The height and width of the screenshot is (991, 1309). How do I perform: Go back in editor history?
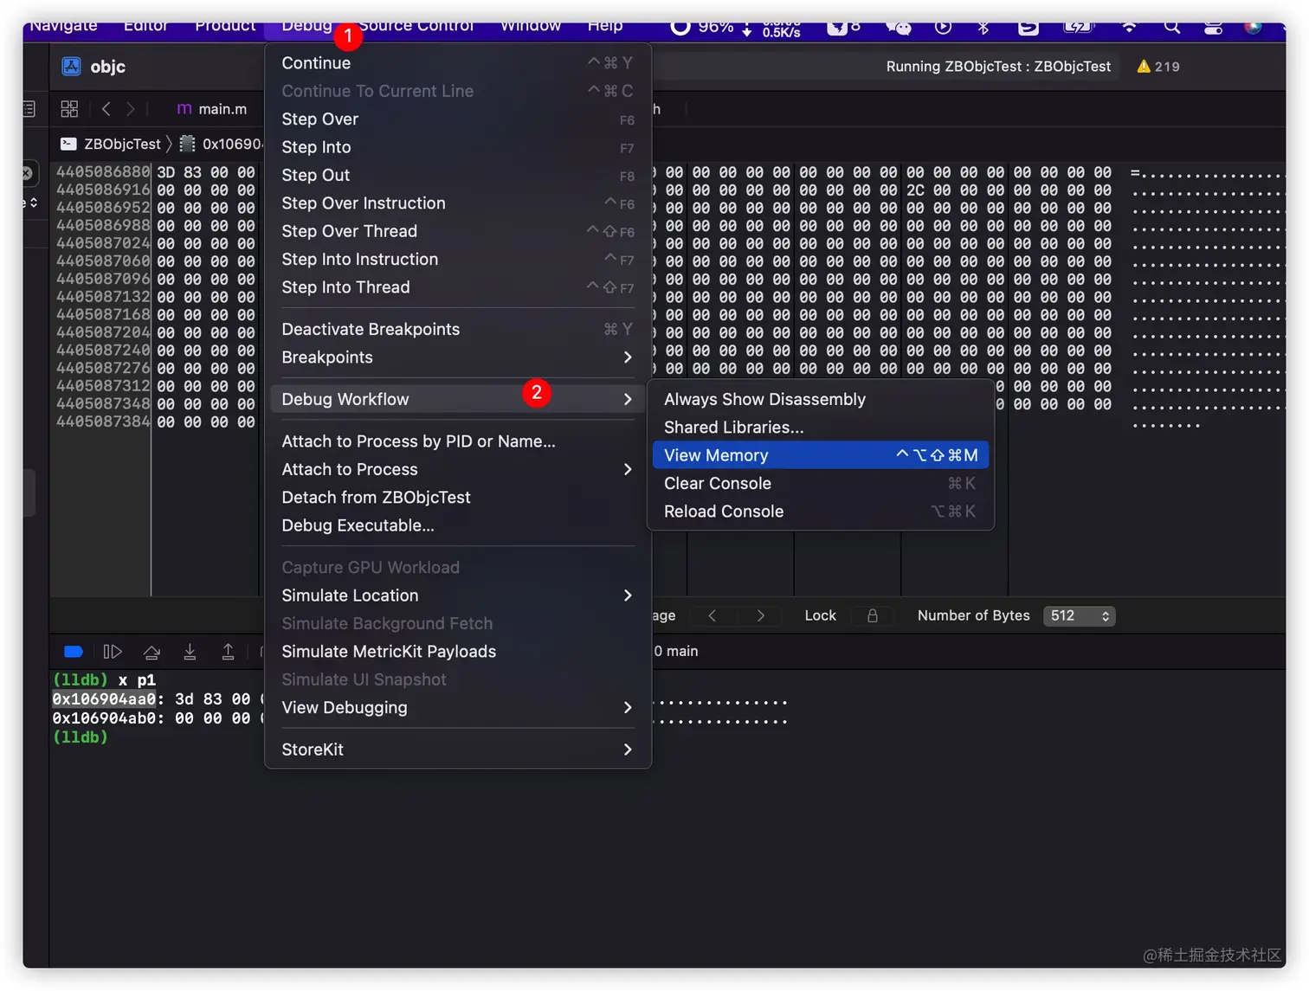106,109
